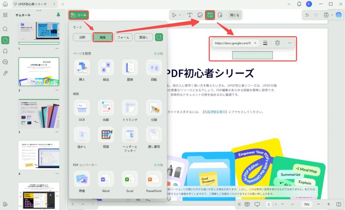Open the 分割 split tool

point(154,110)
